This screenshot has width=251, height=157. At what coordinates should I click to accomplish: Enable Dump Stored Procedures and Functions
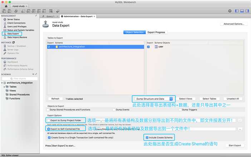pyautogui.click(x=48, y=110)
